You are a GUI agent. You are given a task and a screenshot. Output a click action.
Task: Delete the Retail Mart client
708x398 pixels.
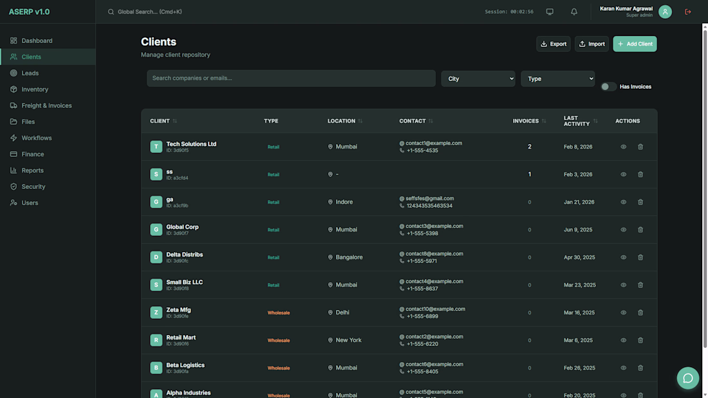point(640,340)
